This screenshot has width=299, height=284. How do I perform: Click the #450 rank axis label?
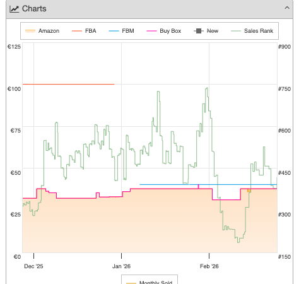[284, 173]
